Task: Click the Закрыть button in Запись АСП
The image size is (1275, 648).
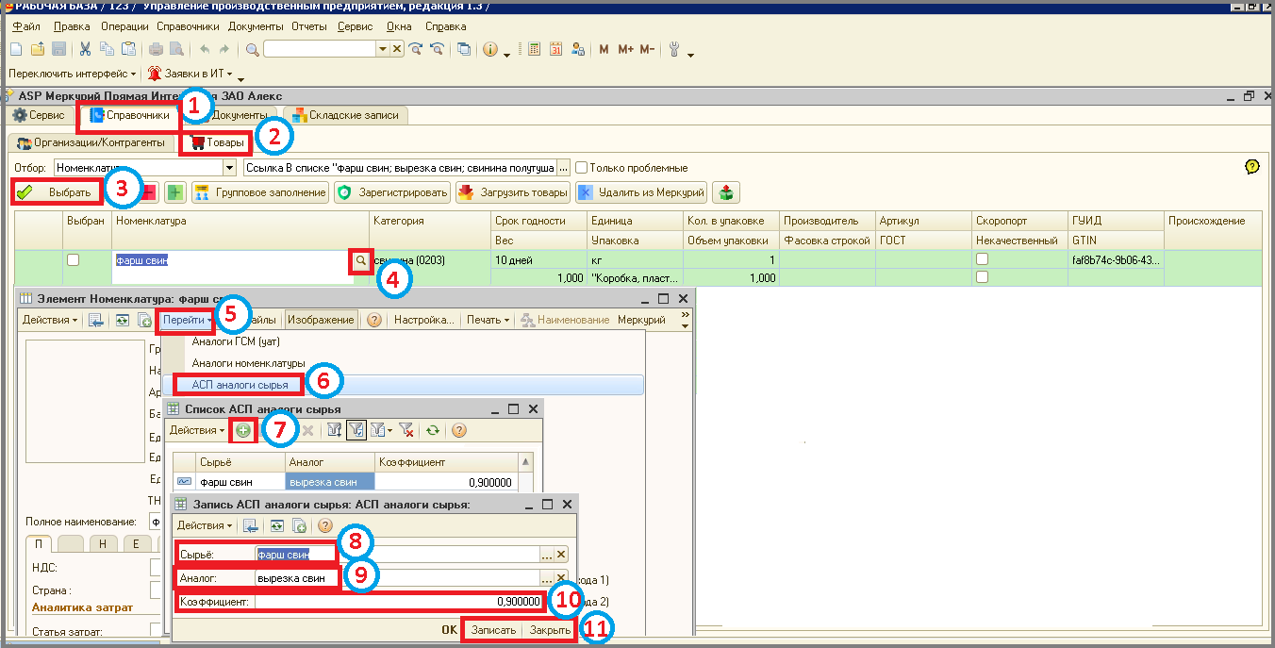Action: [x=549, y=629]
